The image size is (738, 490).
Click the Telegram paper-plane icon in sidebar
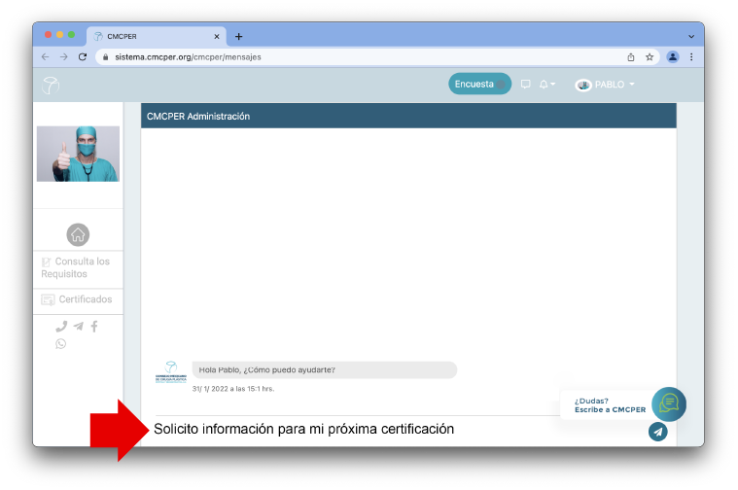[78, 327]
